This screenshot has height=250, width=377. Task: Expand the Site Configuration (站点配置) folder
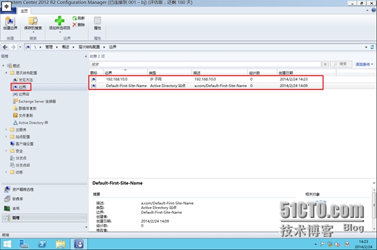tap(6, 137)
